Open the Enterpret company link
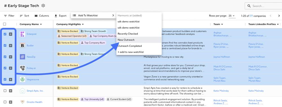Viewport: 282px width, 107px height. coord(32,34)
